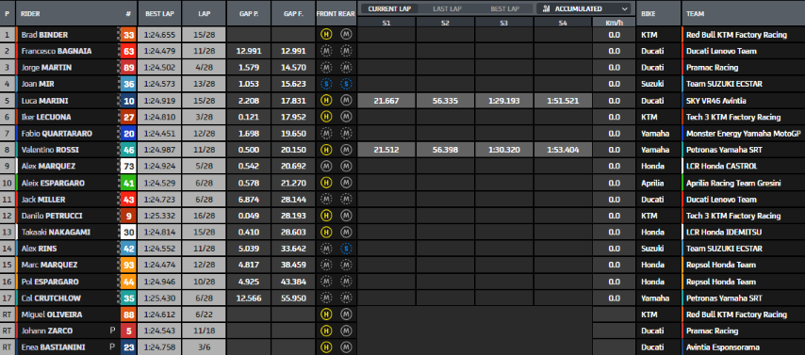Screen dimensions: 805x355
Task: Sort by the BEST LAP column header
Action: [159, 13]
